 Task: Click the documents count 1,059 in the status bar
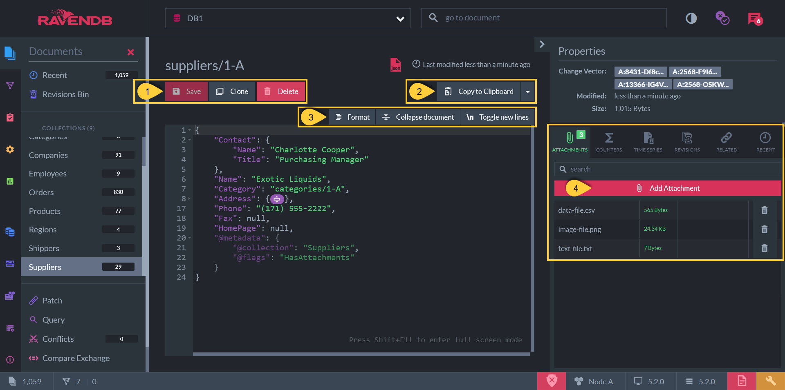25,381
